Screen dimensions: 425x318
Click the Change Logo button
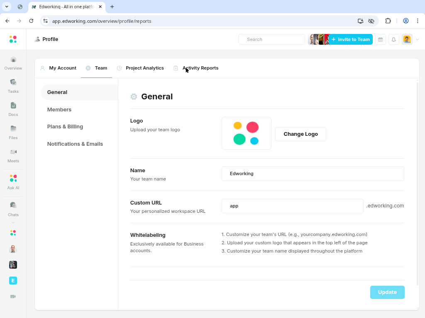pyautogui.click(x=300, y=134)
